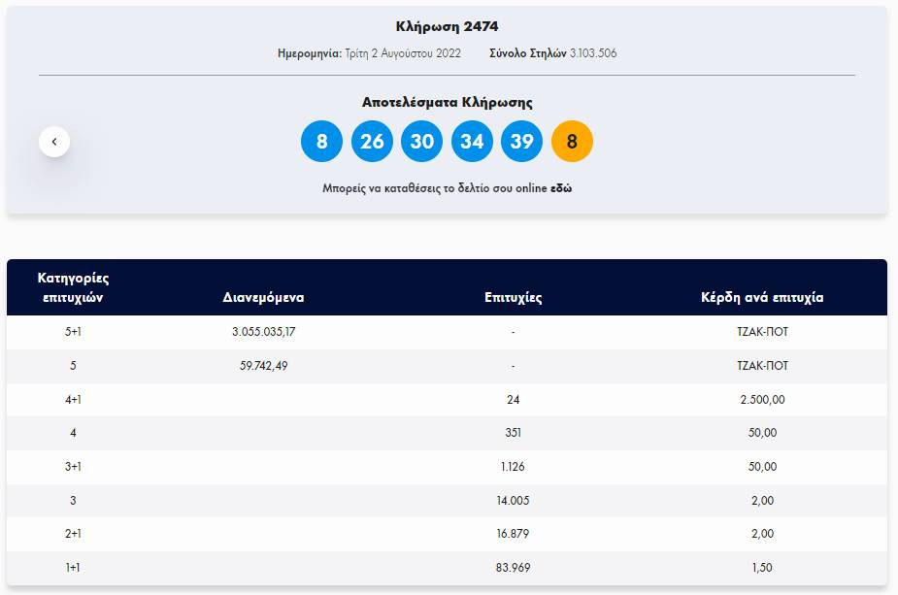Viewport: 898px width, 595px height.
Task: Click the 'Κέρδη ανά επιτυχία' column header
Action: coord(762,297)
